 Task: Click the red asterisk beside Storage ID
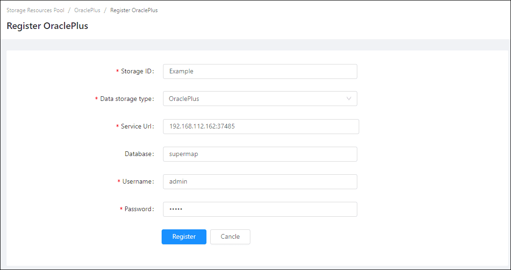click(117, 71)
